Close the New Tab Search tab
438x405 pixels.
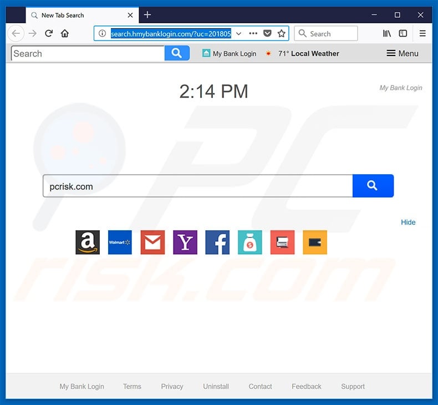pos(130,15)
